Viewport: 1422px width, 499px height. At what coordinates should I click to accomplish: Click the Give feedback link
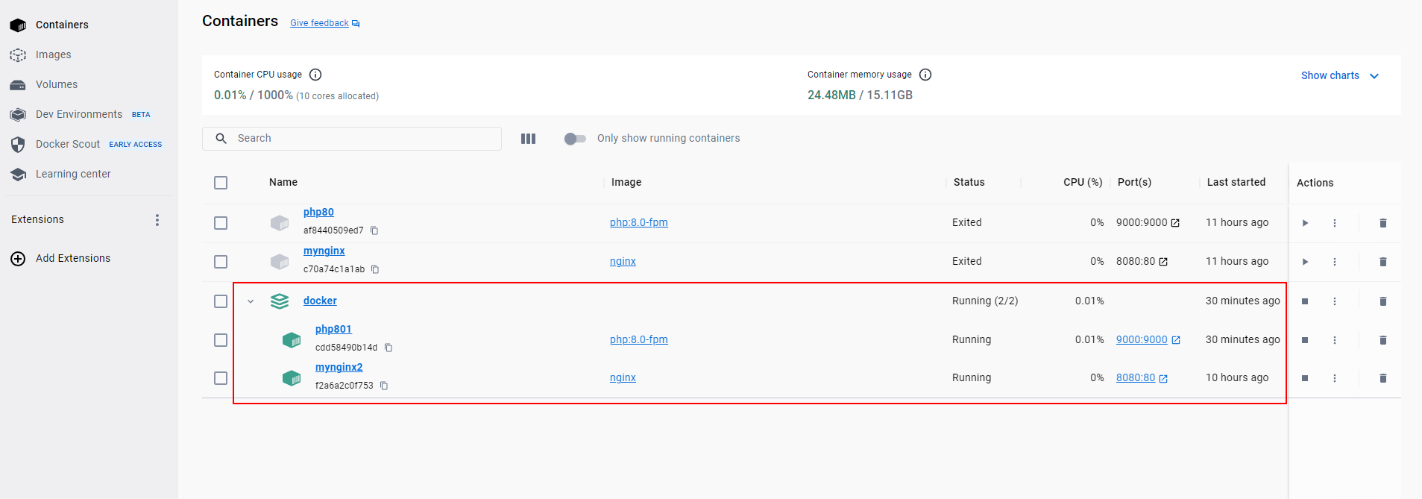[325, 23]
